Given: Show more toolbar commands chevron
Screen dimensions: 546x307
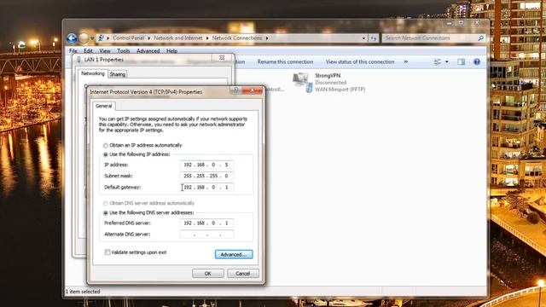Looking at the screenshot, I should 406,61.
